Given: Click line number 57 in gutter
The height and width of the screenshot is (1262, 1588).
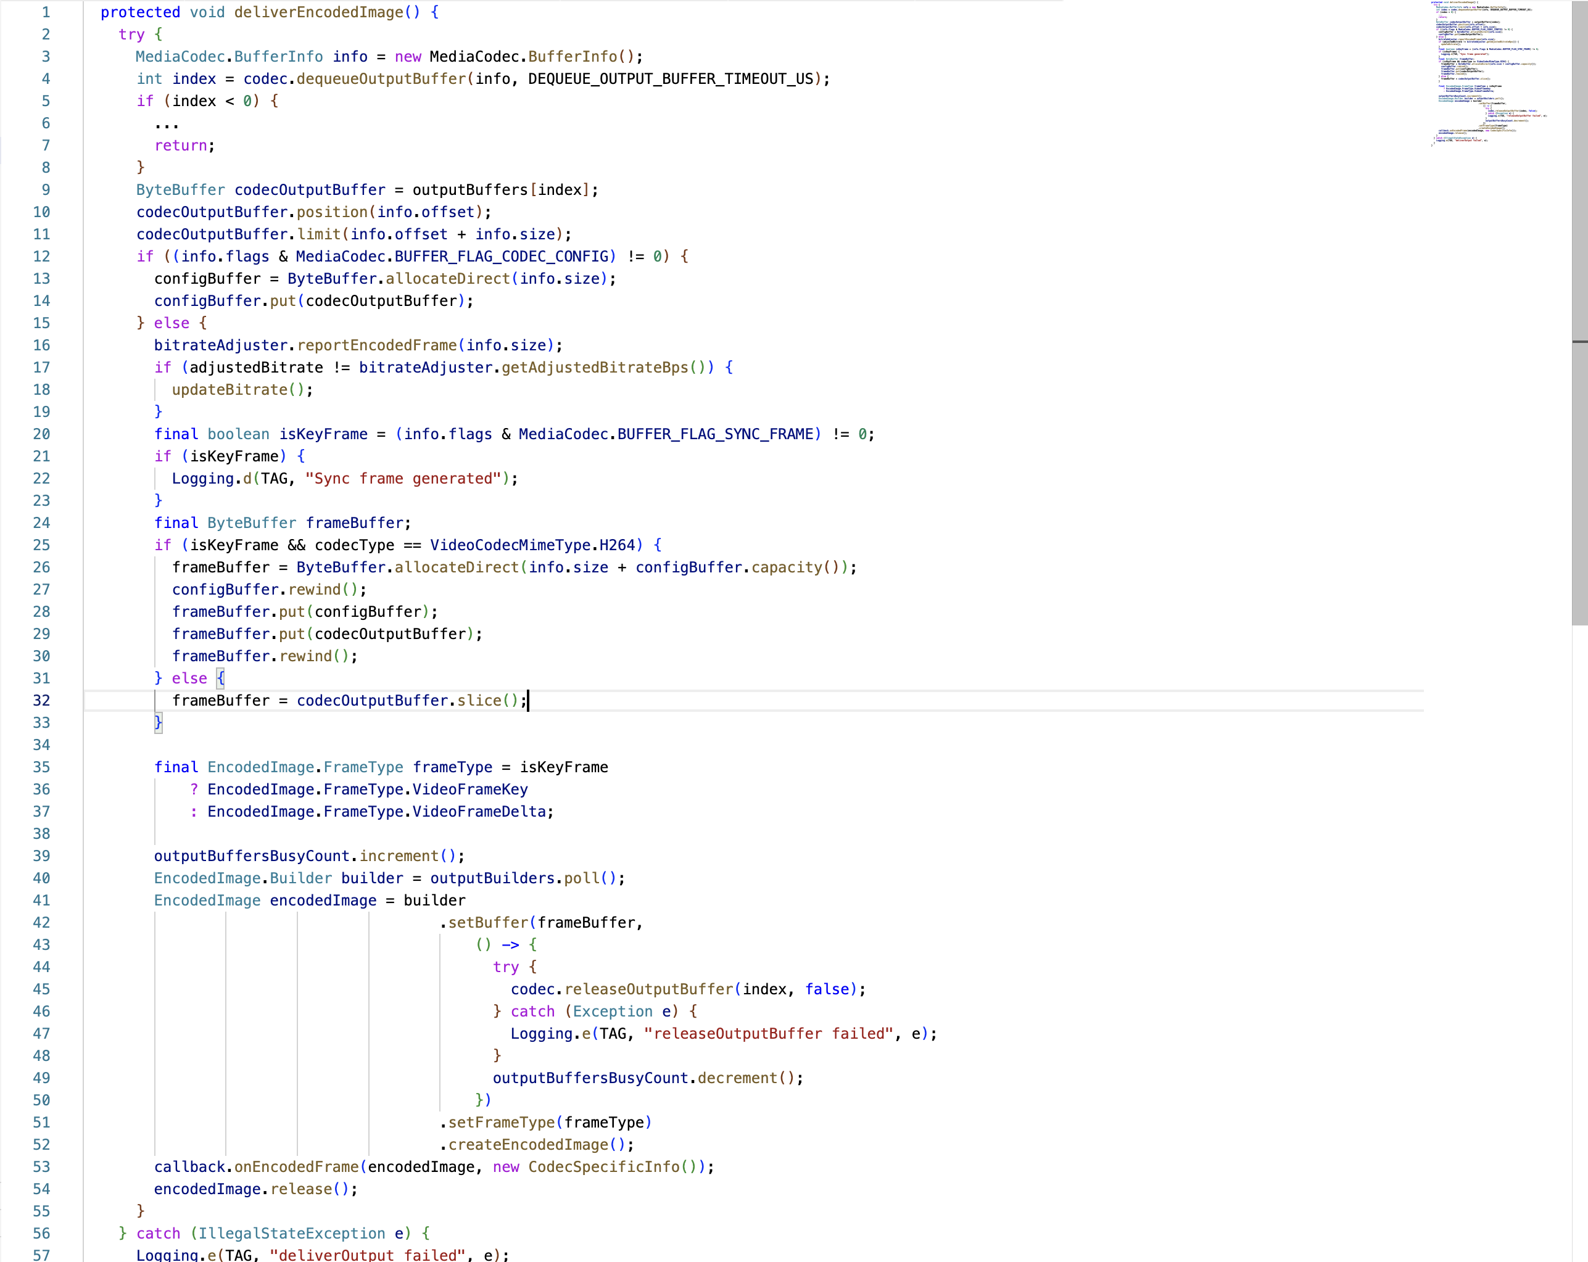Looking at the screenshot, I should point(41,1254).
